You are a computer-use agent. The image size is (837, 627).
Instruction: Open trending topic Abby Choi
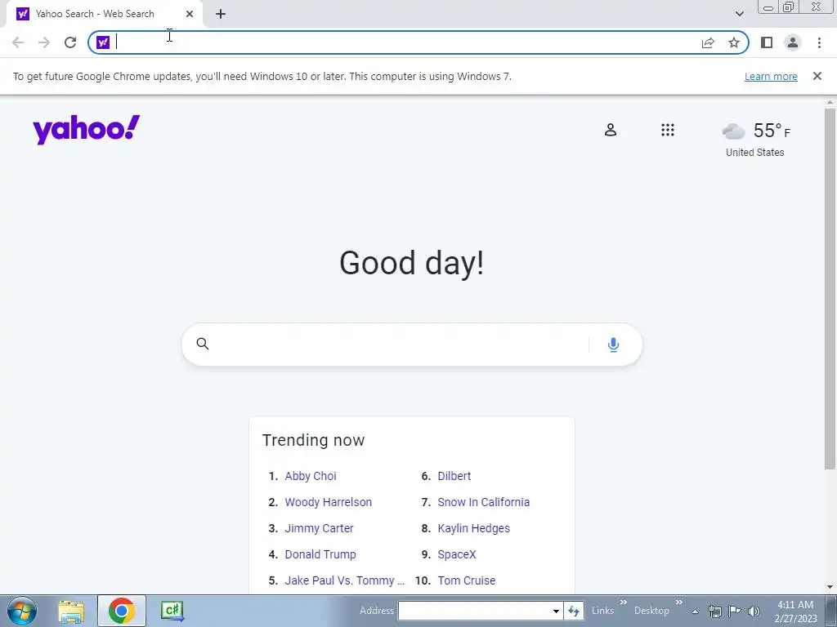click(x=310, y=476)
